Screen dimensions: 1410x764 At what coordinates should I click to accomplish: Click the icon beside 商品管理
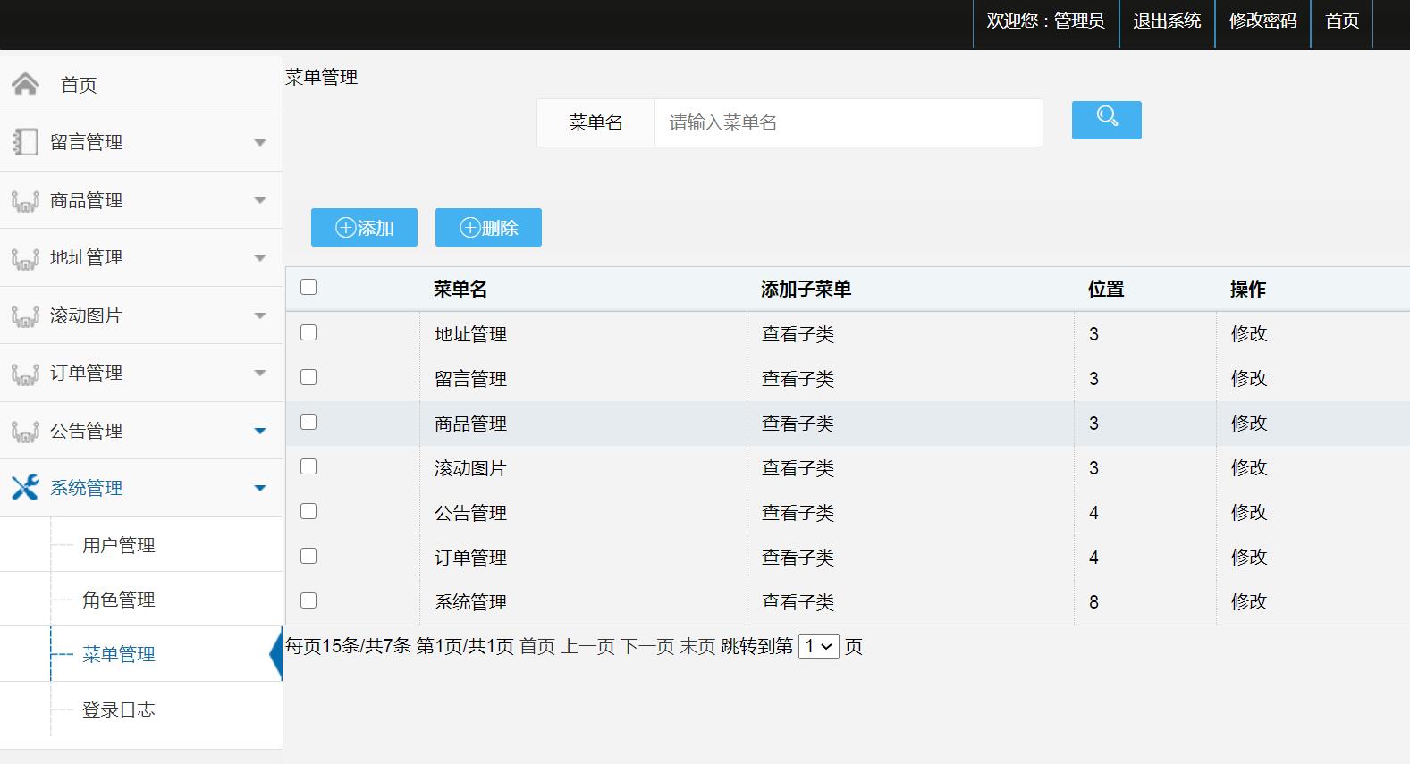point(25,200)
